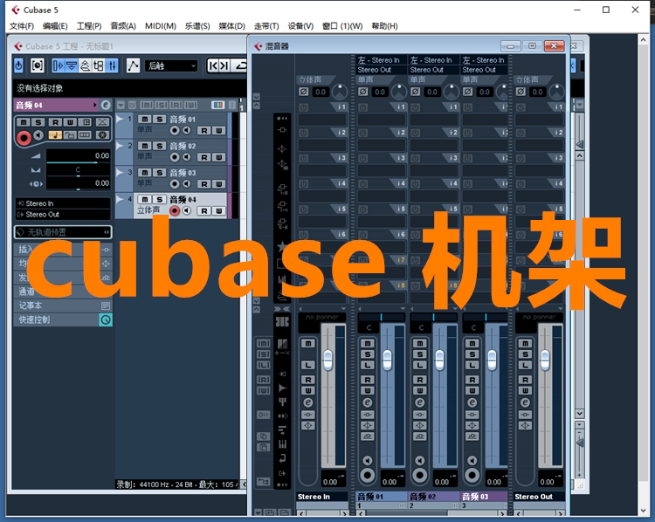Record enable track 音频 03
Screen dimensions: 655x522
coord(175,183)
